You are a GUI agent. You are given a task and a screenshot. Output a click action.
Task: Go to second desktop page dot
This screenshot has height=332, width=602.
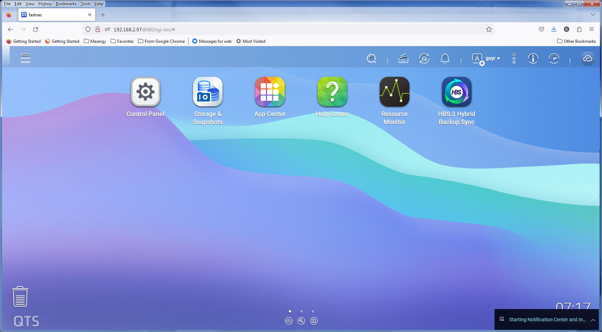point(302,311)
